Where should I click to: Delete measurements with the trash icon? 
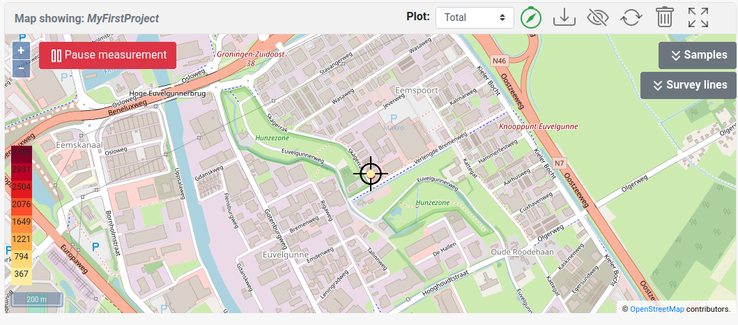pos(665,17)
